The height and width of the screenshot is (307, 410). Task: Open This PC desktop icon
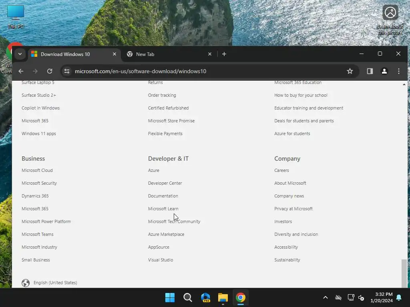(x=16, y=17)
